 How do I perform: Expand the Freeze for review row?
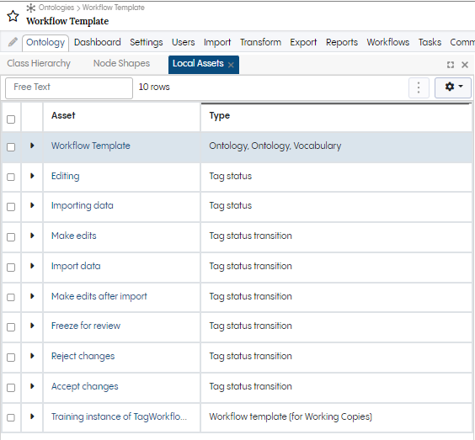32,326
